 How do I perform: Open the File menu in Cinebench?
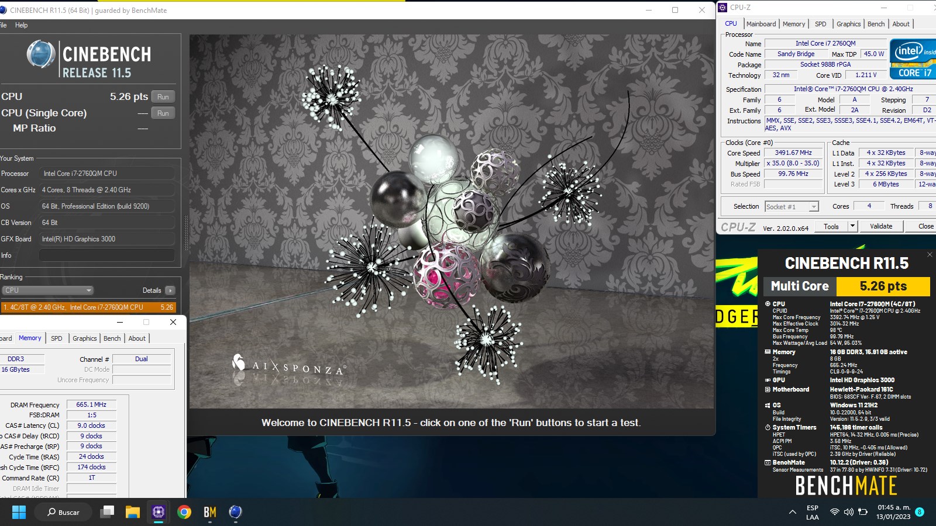pos(3,25)
